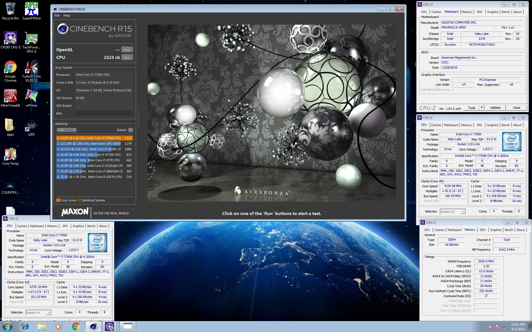Open the x265 desktop shortcut

[x=31, y=127]
